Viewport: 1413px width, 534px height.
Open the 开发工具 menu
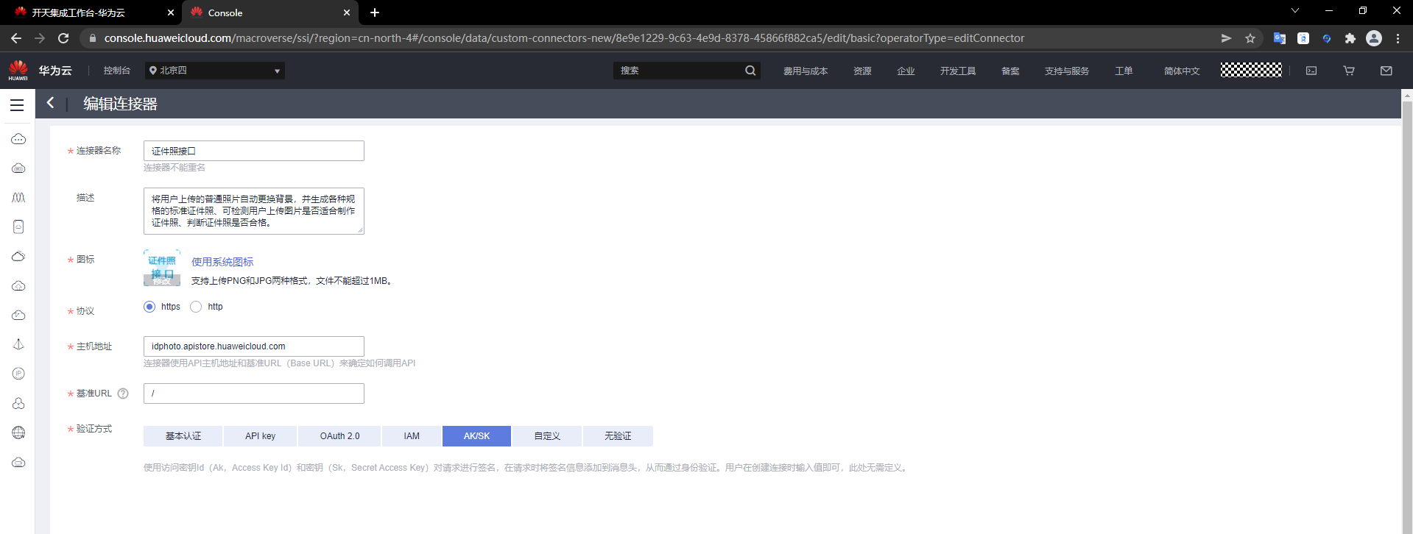958,71
